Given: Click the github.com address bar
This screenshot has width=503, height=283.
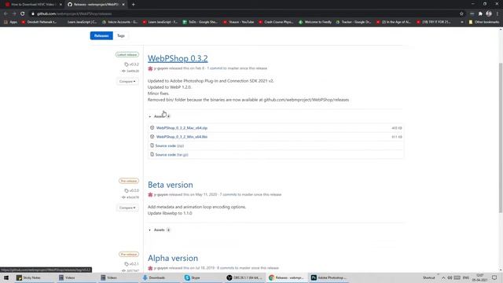Looking at the screenshot, I should click(x=244, y=14).
